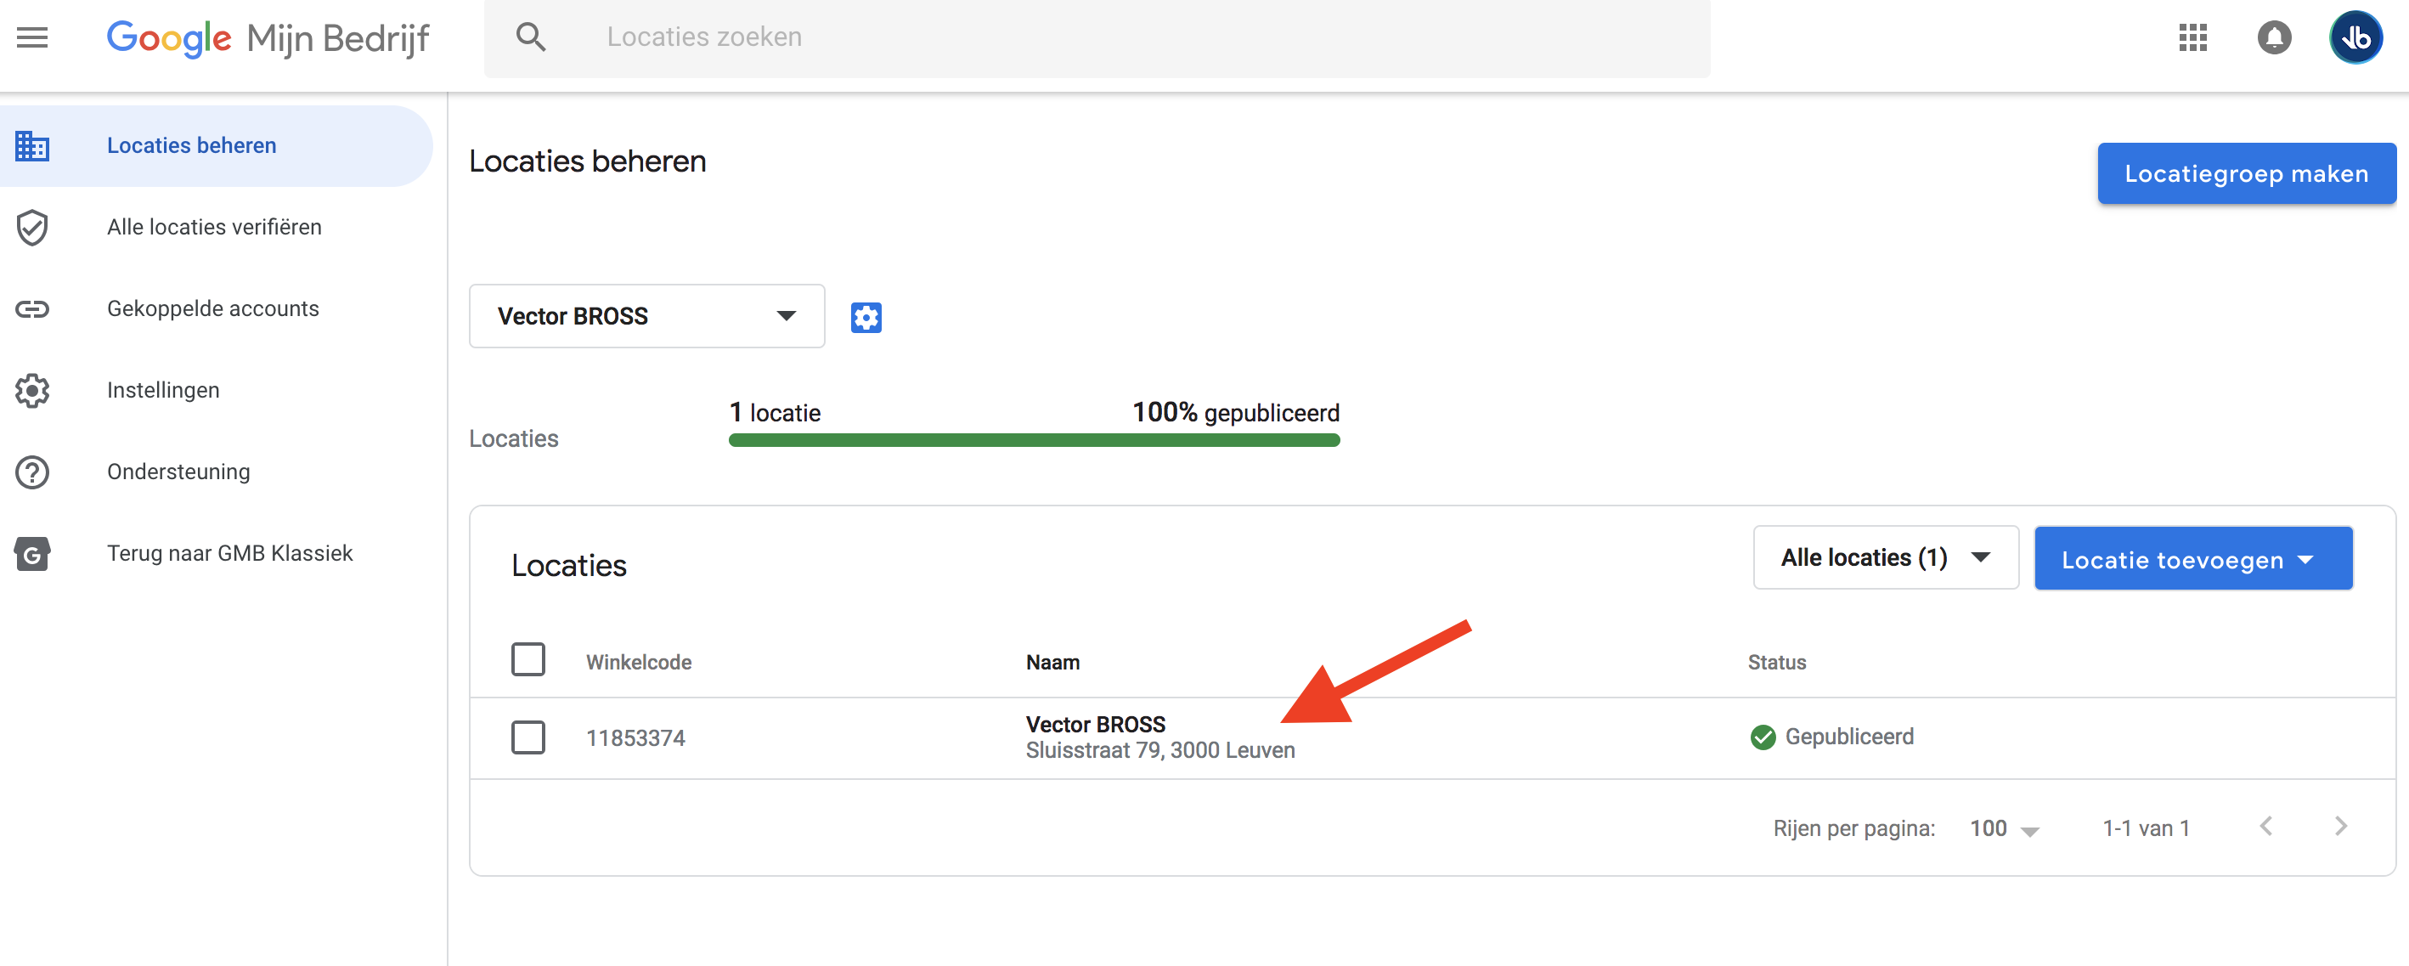Open the Alle locaties (1) filter
Viewport: 2409px width, 966px height.
point(1884,557)
